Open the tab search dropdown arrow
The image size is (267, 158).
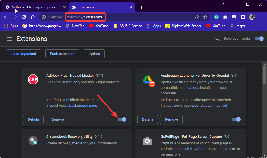[x=222, y=4]
